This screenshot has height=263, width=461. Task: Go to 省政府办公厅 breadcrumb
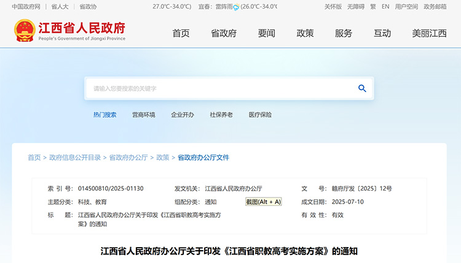[x=128, y=158]
